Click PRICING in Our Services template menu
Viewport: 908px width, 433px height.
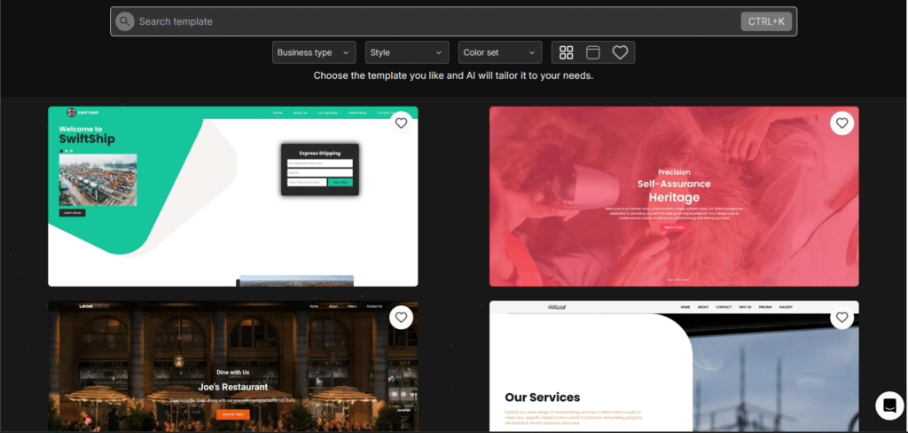pos(765,307)
